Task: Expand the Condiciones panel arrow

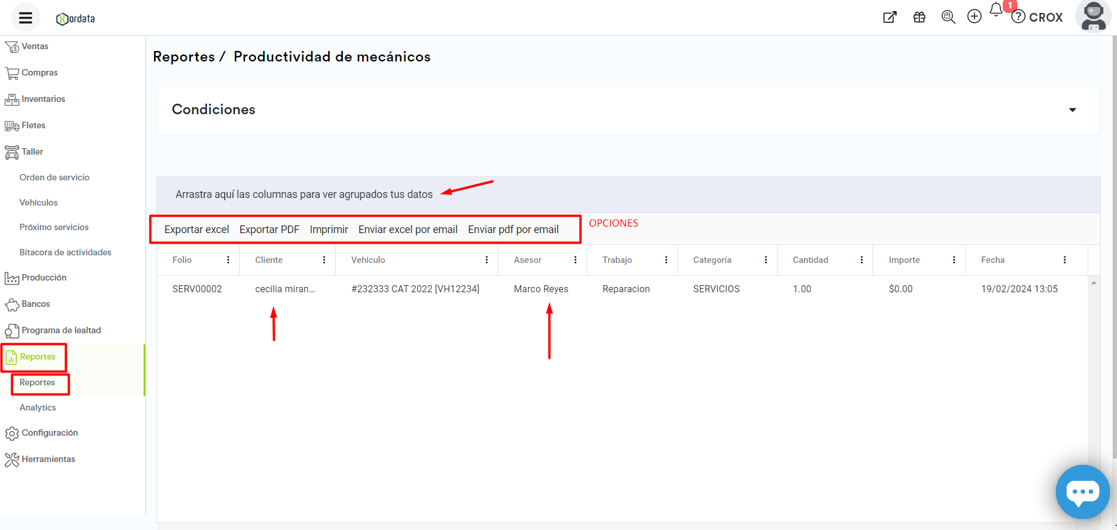Action: pyautogui.click(x=1072, y=110)
